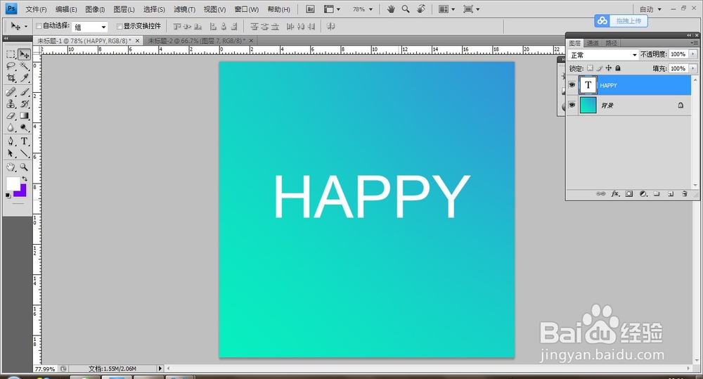Toggle lock transparent pixels

[590, 68]
